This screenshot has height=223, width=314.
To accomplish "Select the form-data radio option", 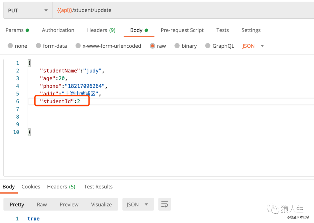I will [38, 46].
